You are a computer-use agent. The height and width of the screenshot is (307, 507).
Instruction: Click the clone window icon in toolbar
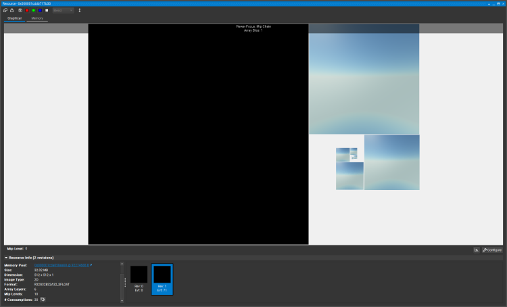5,10
